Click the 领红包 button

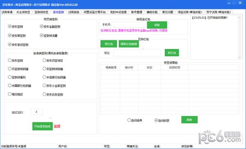109,44
